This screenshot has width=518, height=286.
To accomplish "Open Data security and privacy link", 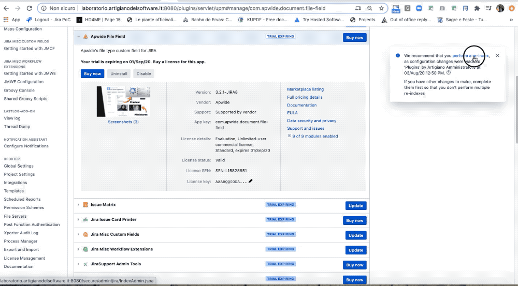I will [311, 121].
